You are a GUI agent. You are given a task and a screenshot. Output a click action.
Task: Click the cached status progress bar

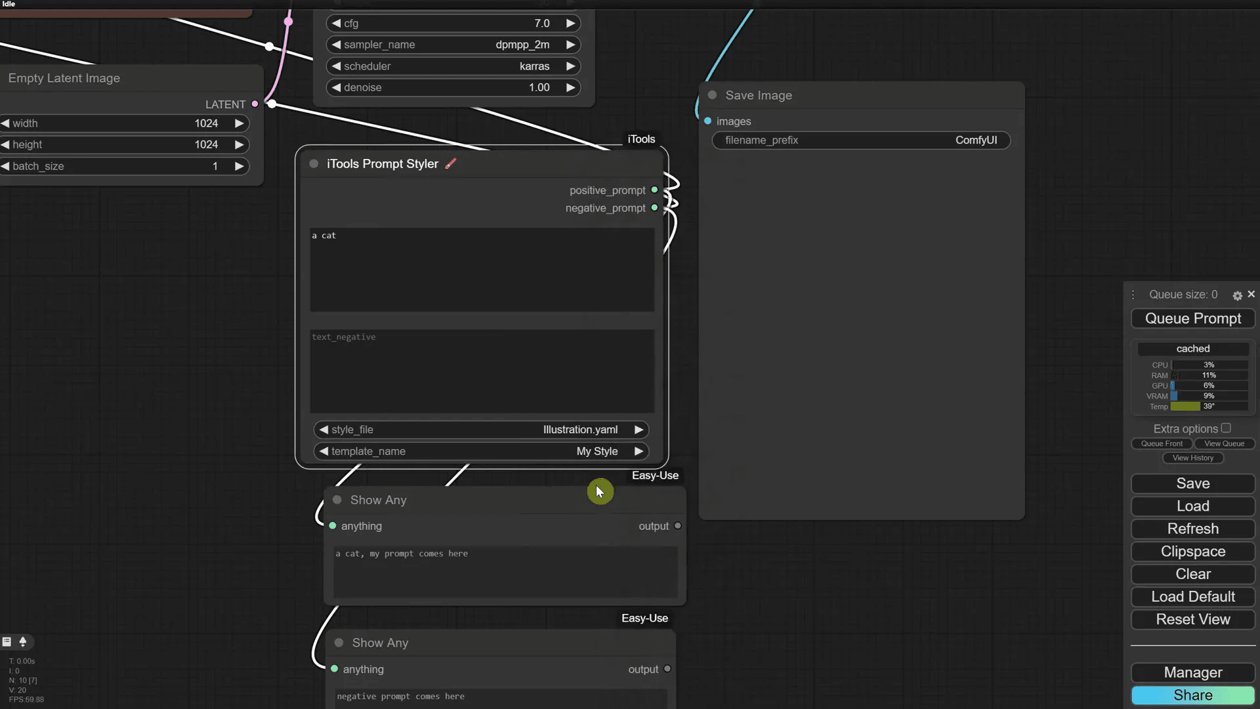pyautogui.click(x=1193, y=349)
